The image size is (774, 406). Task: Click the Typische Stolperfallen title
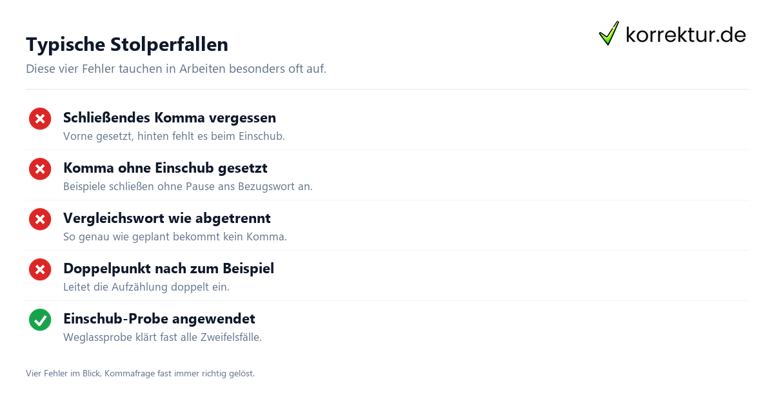[x=127, y=44]
